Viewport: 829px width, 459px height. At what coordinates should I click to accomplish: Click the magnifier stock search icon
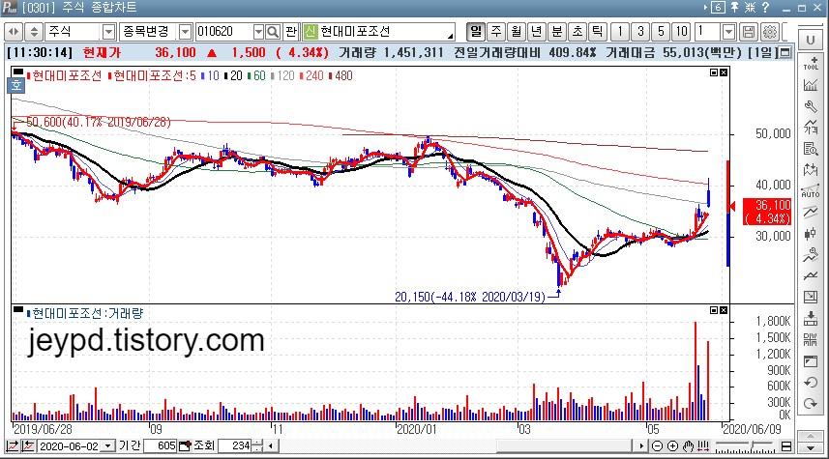(x=273, y=32)
